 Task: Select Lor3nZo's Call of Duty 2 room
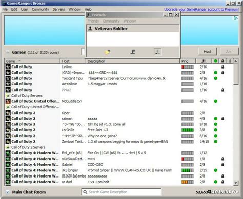(119, 130)
